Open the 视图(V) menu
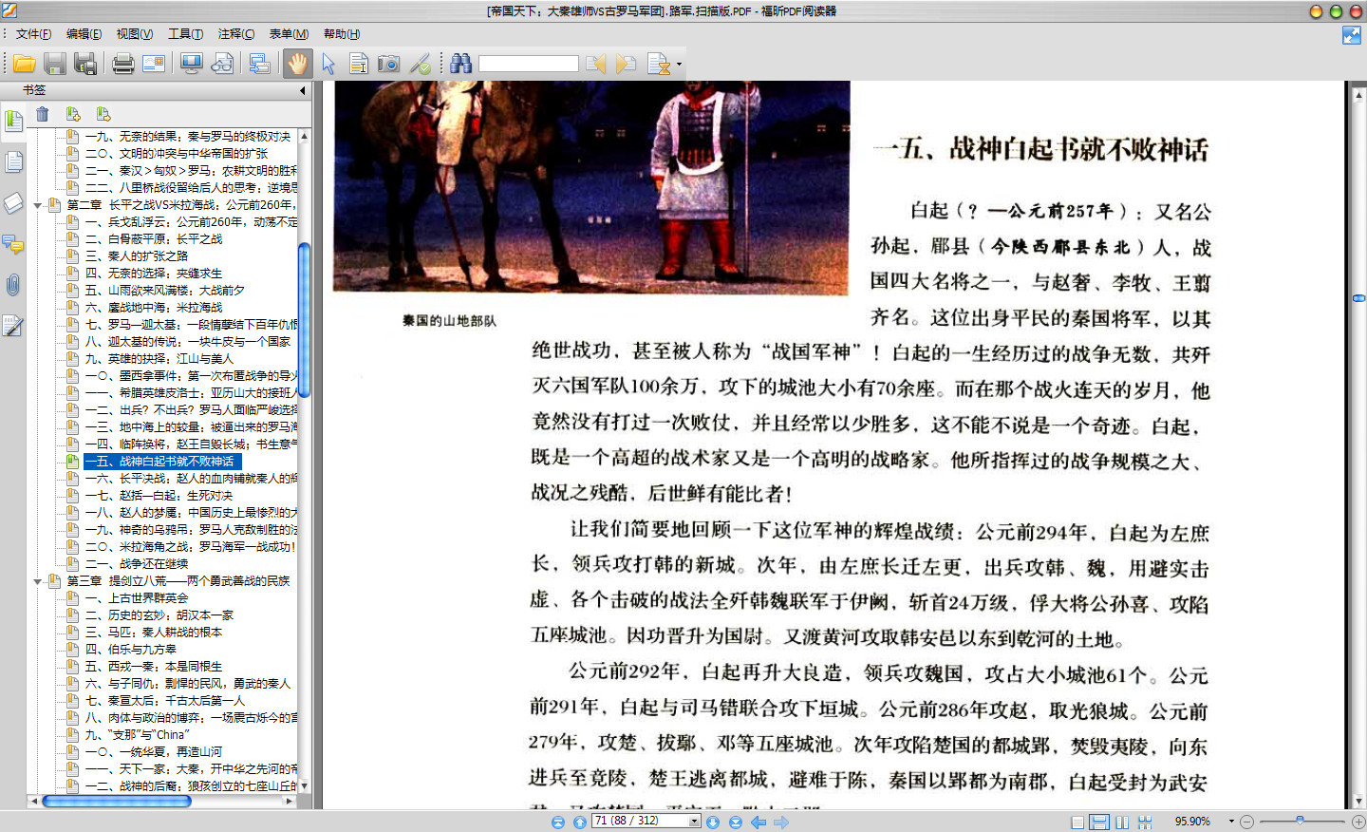Screen dimensions: 1367x832 tap(135, 34)
